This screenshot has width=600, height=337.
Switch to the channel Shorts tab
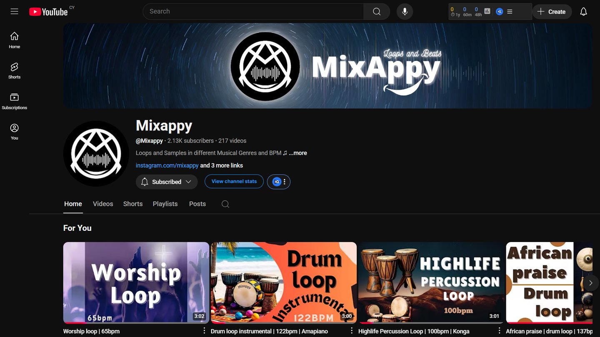[133, 204]
